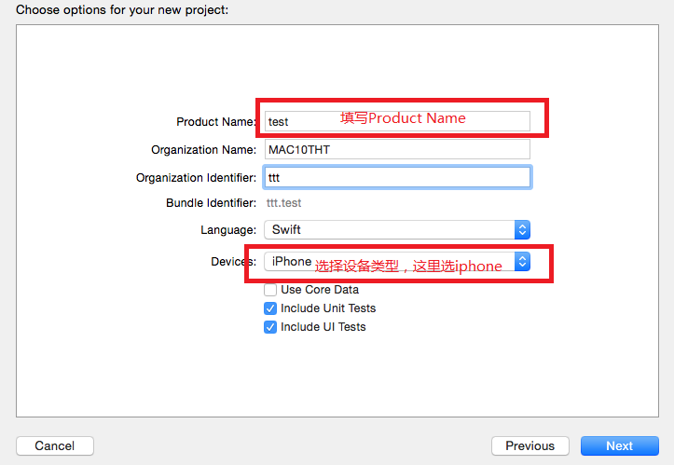The width and height of the screenshot is (674, 465).
Task: Cancel the new project dialog
Action: [x=55, y=446]
